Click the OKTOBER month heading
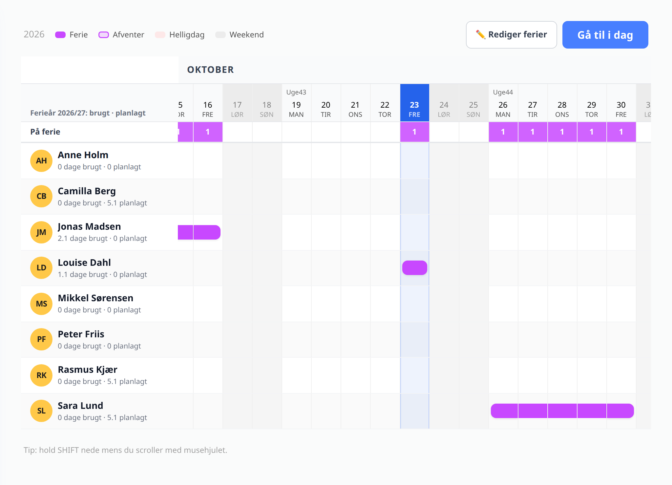672x485 pixels. coord(210,70)
